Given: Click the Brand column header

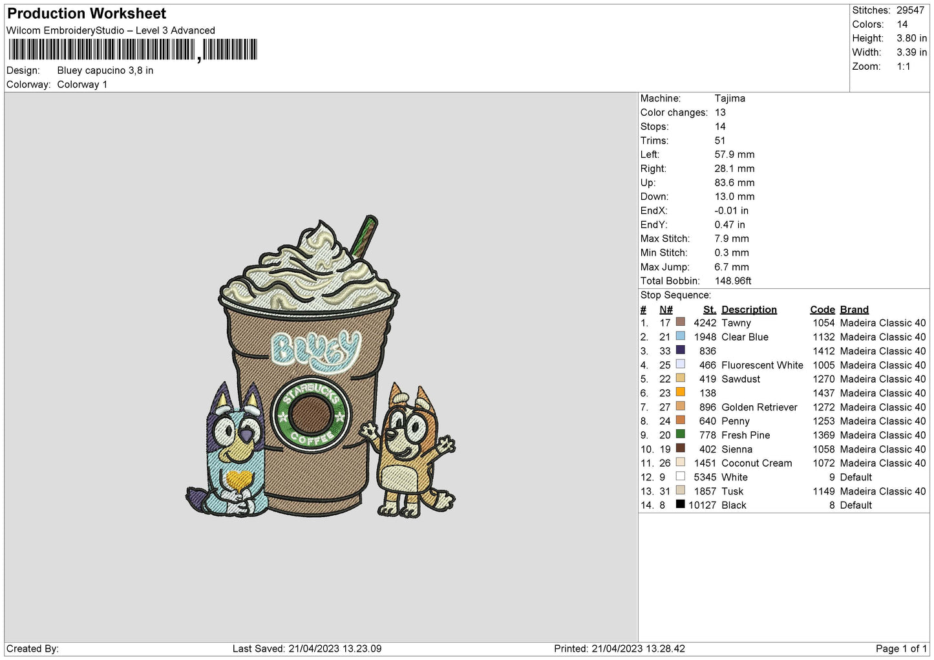Looking at the screenshot, I should [854, 310].
